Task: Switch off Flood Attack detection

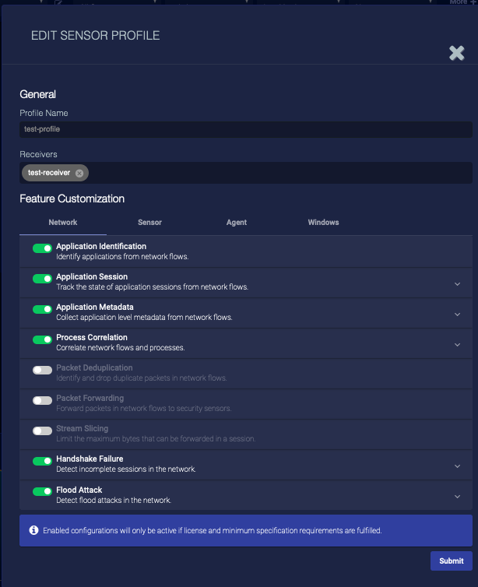Action: (42, 491)
